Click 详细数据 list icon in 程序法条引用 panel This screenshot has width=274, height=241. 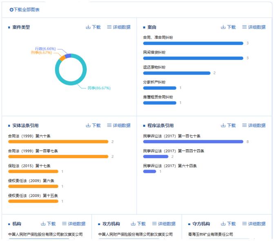tap(244, 126)
